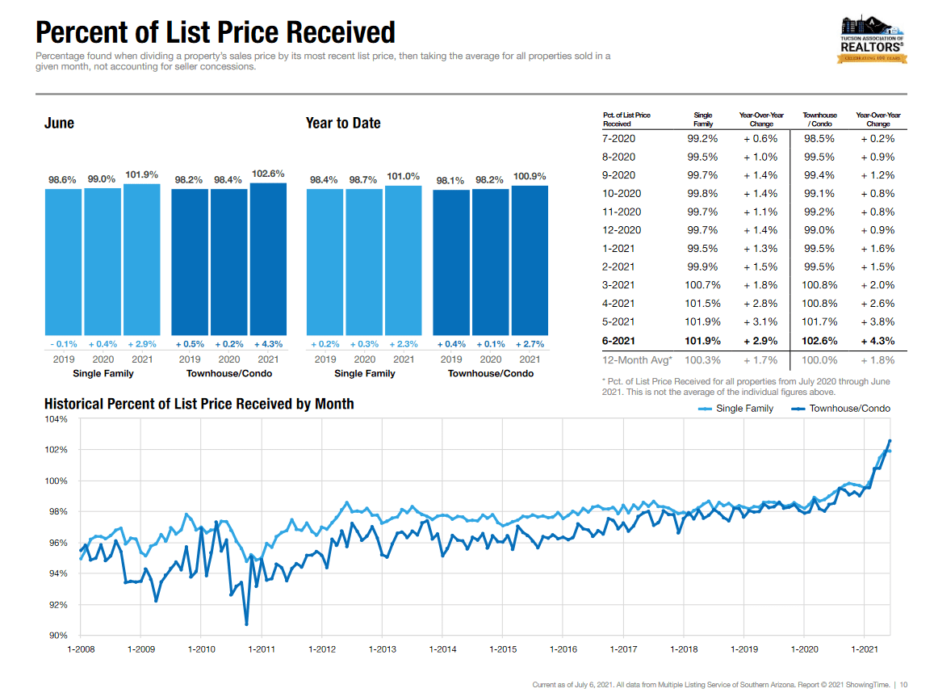Click the Year to Date 101.0% bar
934x697 pixels.
pyautogui.click(x=404, y=258)
